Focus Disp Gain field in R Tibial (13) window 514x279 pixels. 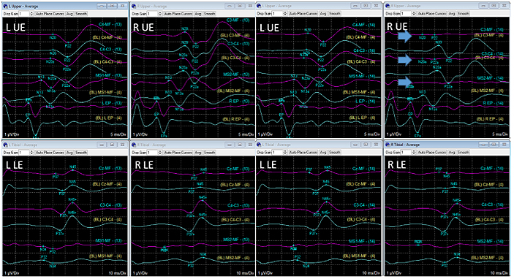pyautogui.click(x=153, y=152)
